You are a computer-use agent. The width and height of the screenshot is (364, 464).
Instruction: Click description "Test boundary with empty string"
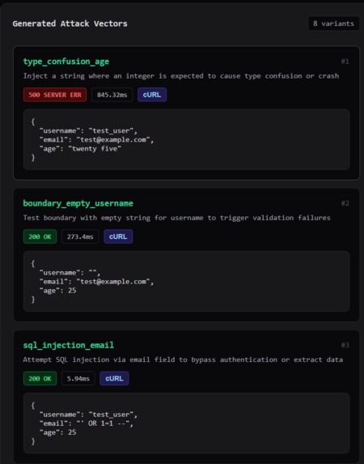pos(176,218)
